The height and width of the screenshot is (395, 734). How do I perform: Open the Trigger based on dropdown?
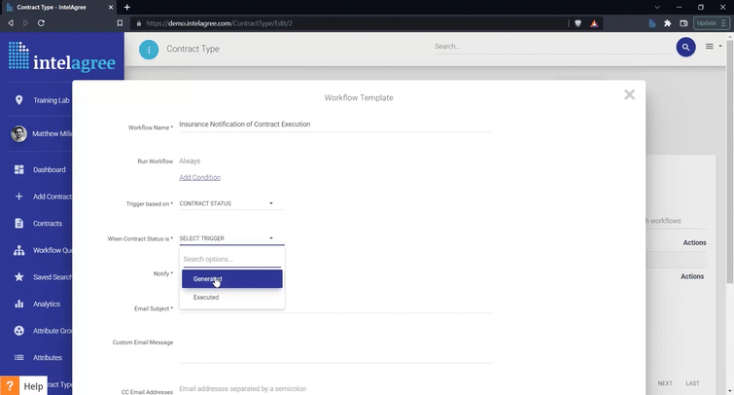[x=231, y=203]
